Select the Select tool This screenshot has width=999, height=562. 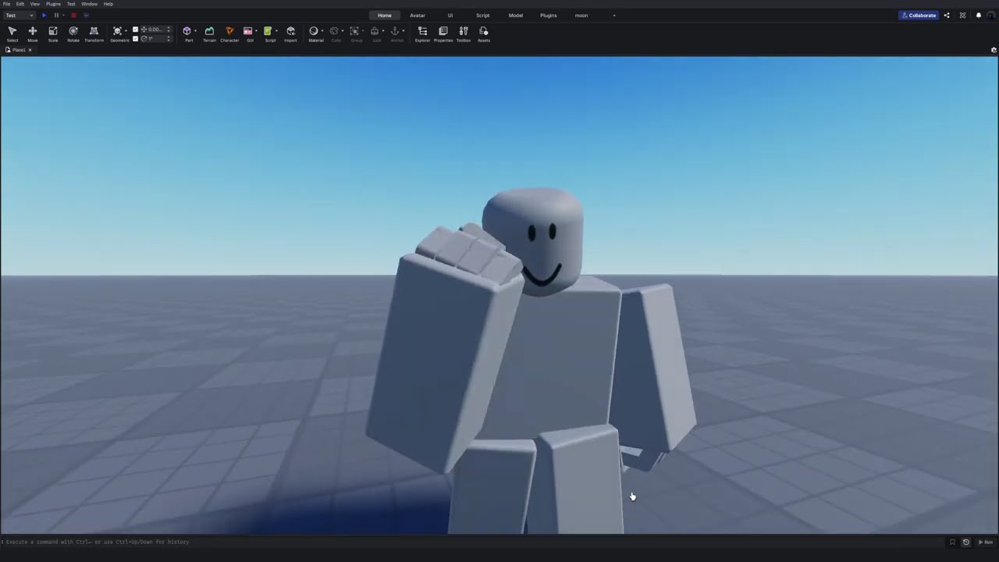point(12,34)
